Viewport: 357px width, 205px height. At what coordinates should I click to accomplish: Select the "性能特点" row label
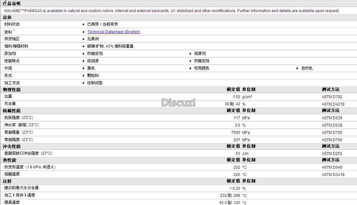pos(12,61)
